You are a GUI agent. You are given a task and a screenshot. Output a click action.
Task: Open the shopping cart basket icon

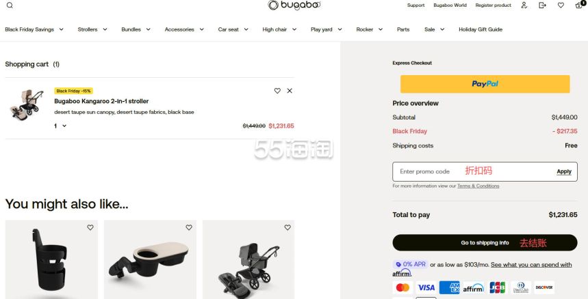tap(579, 5)
